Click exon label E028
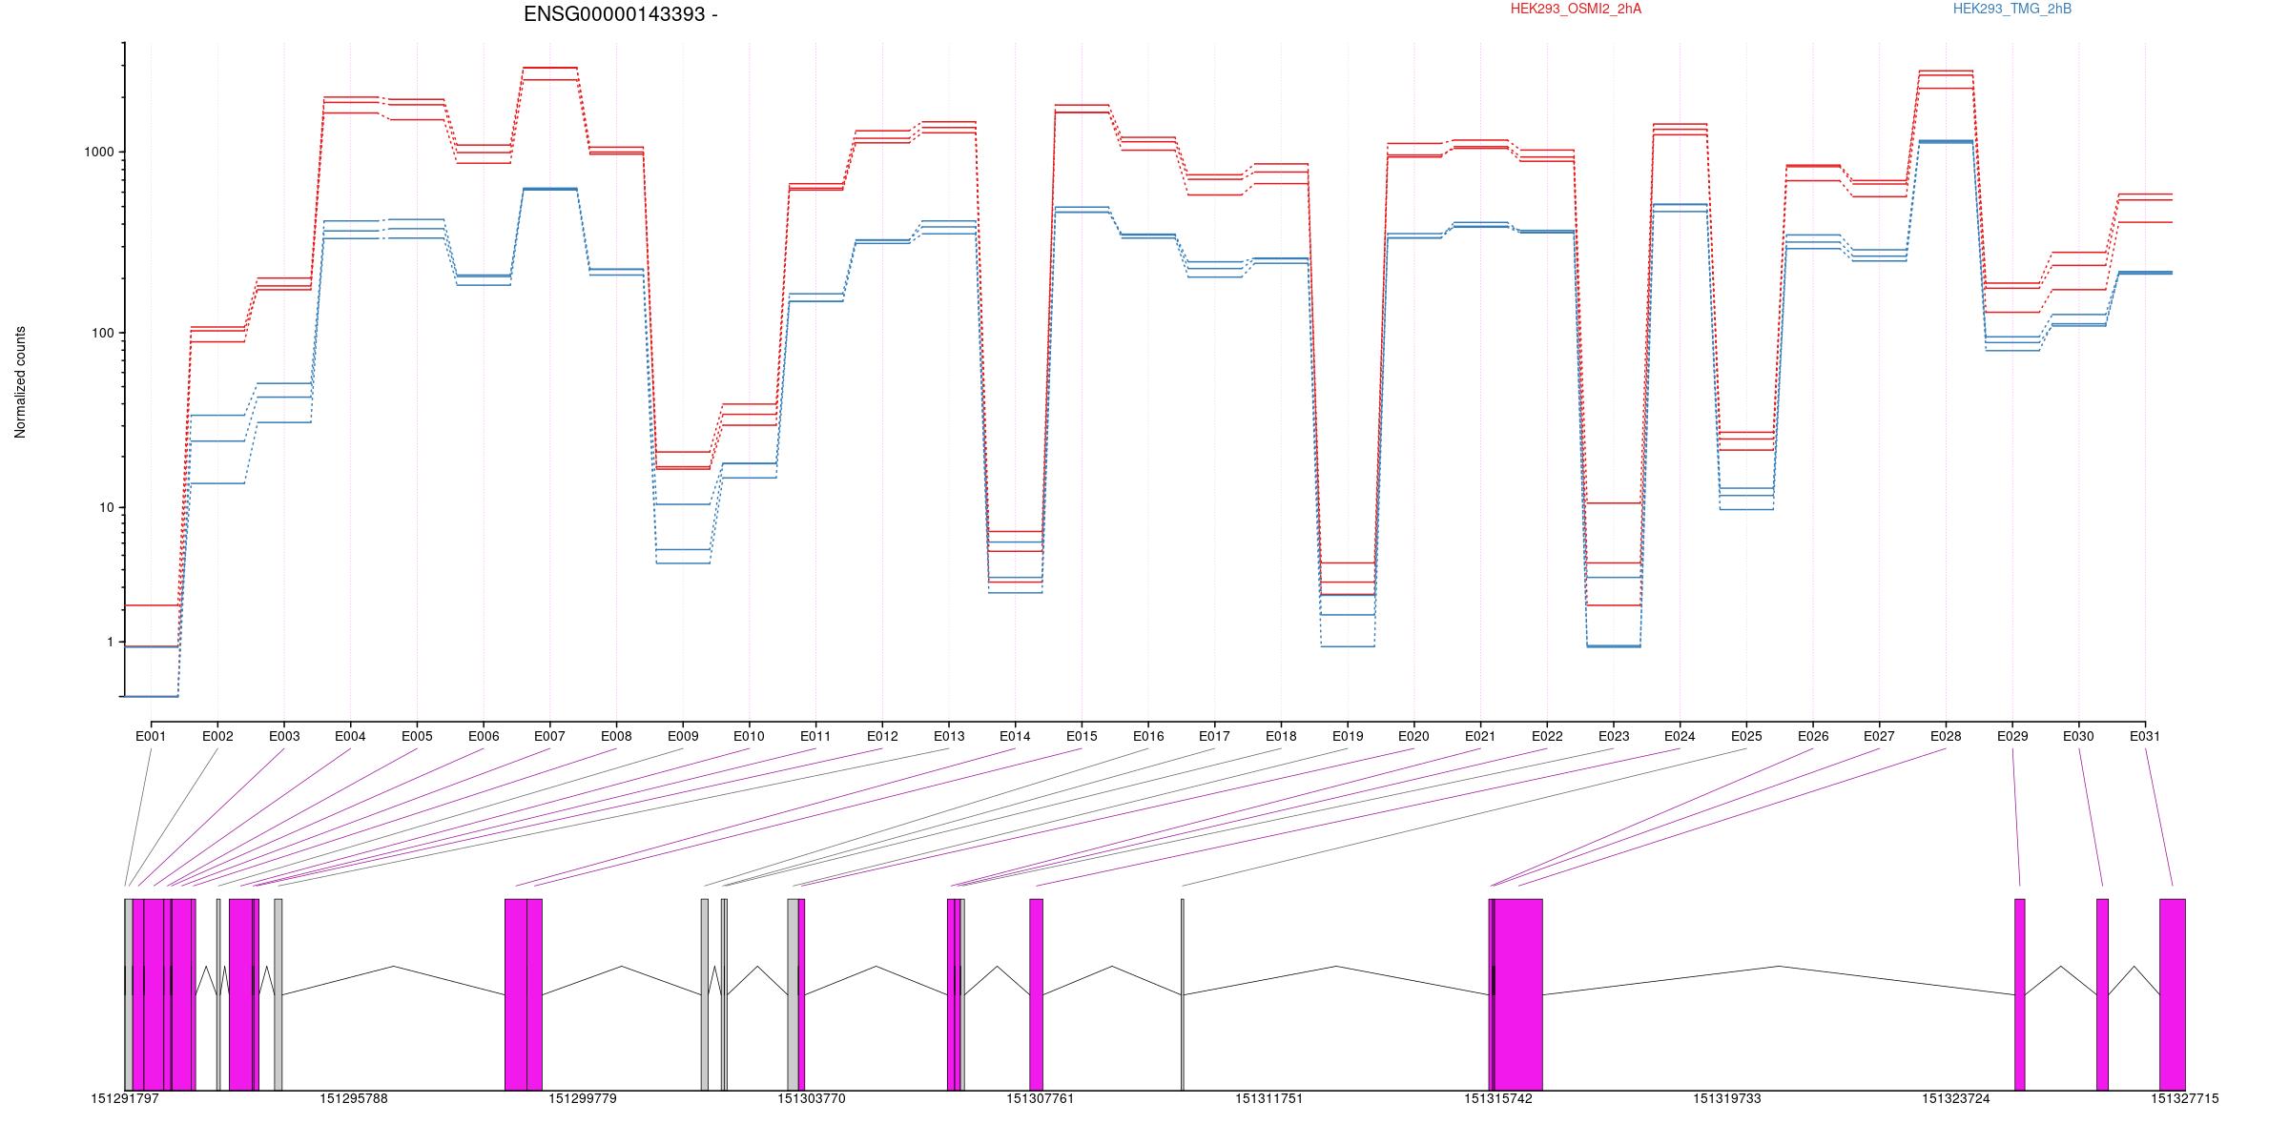 [x=1946, y=736]
